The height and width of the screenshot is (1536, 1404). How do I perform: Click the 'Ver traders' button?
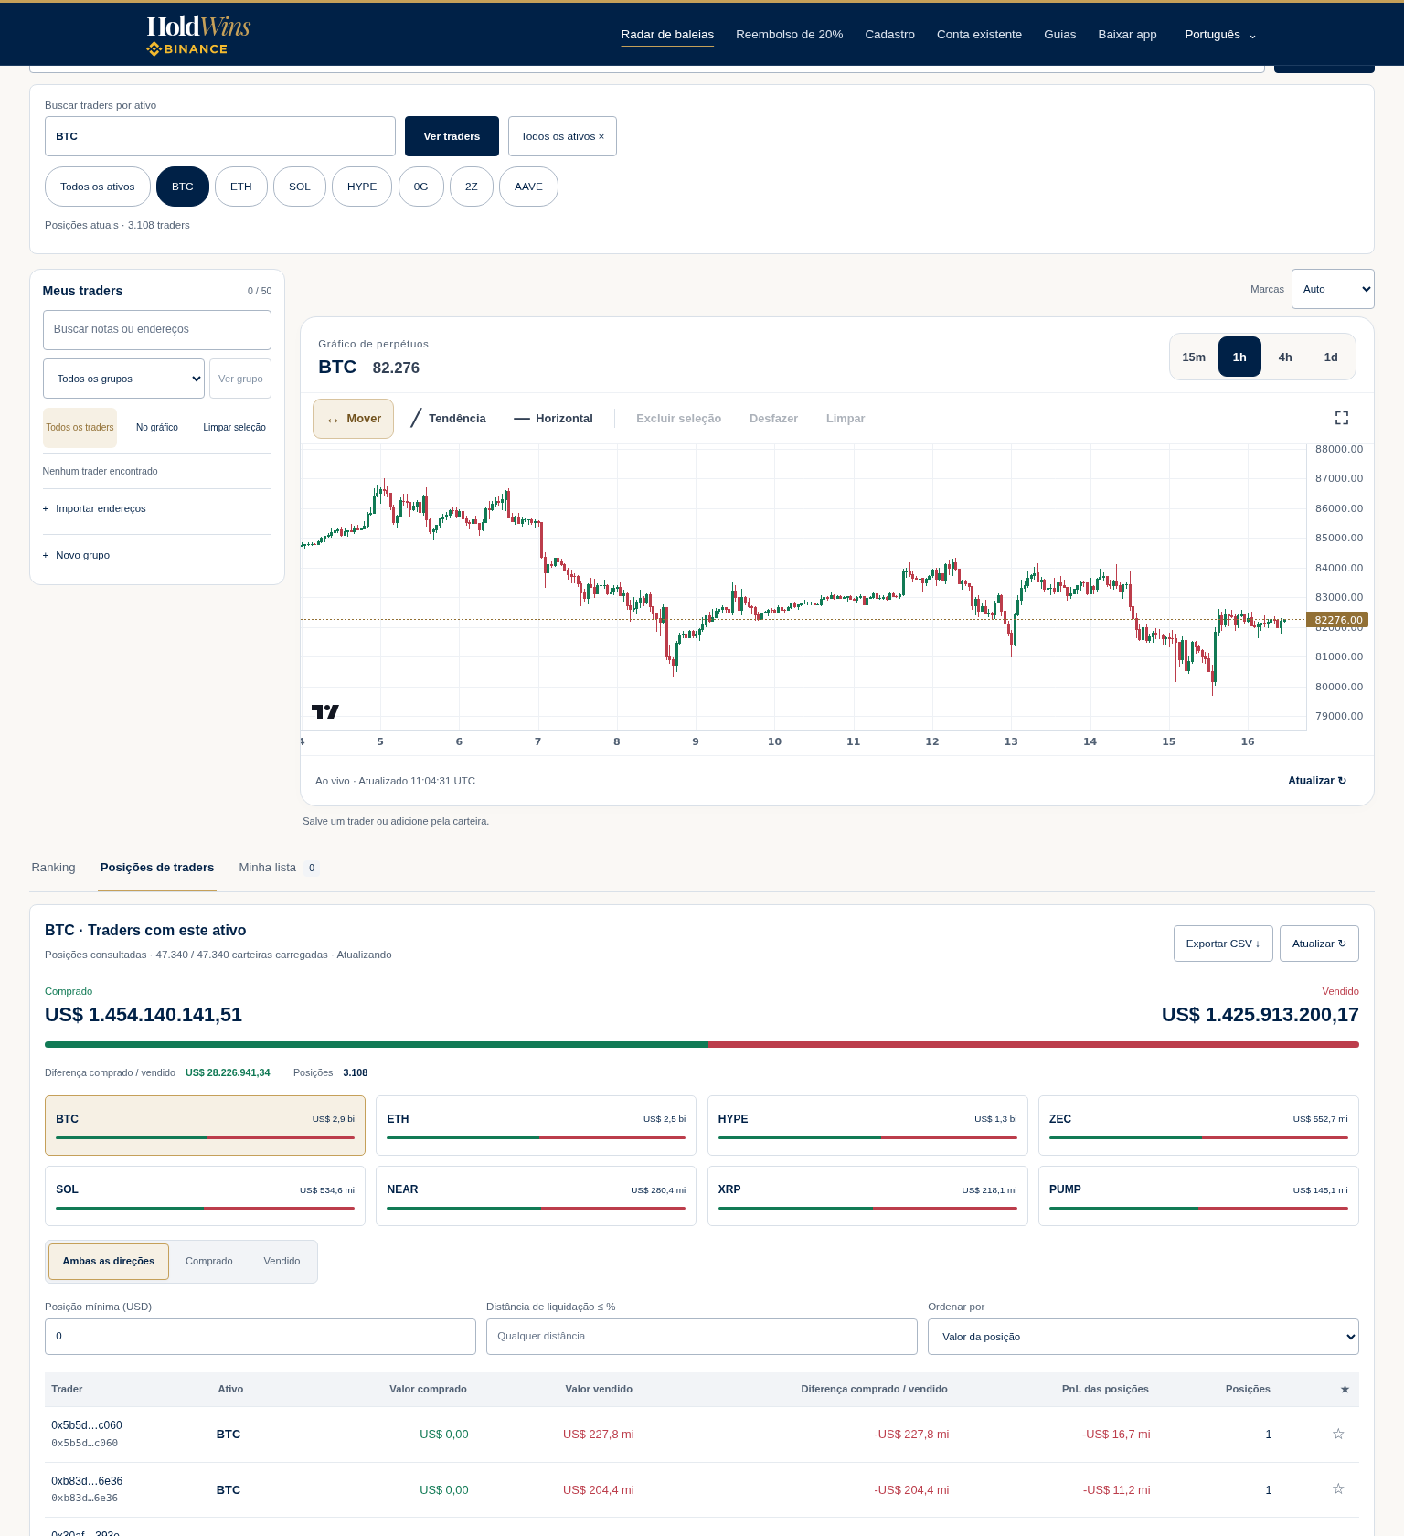tap(452, 136)
